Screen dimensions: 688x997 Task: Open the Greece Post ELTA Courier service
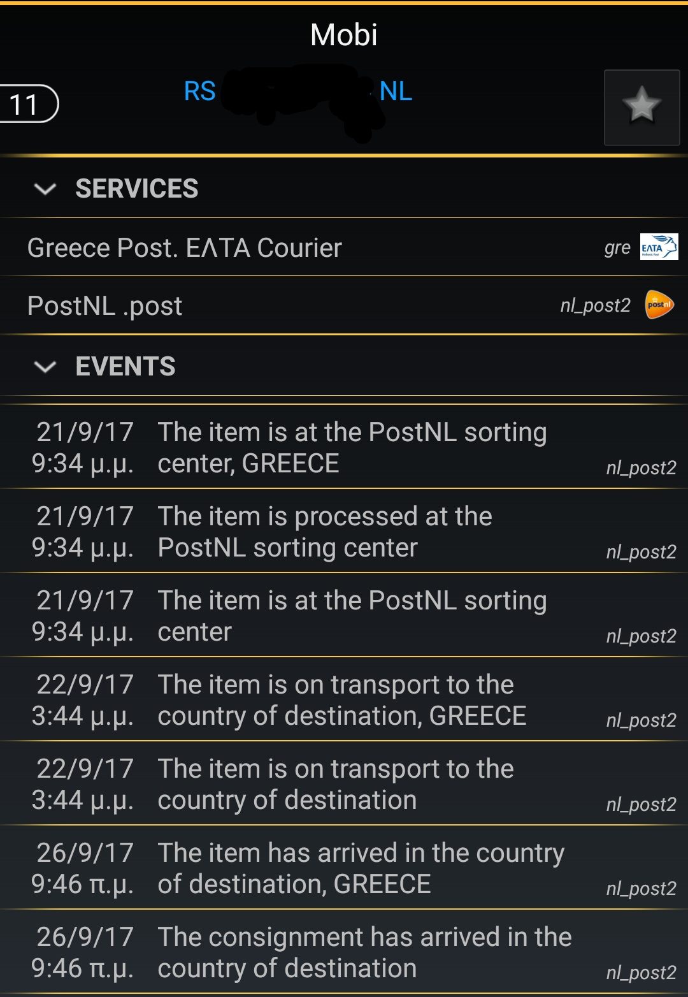(x=185, y=248)
